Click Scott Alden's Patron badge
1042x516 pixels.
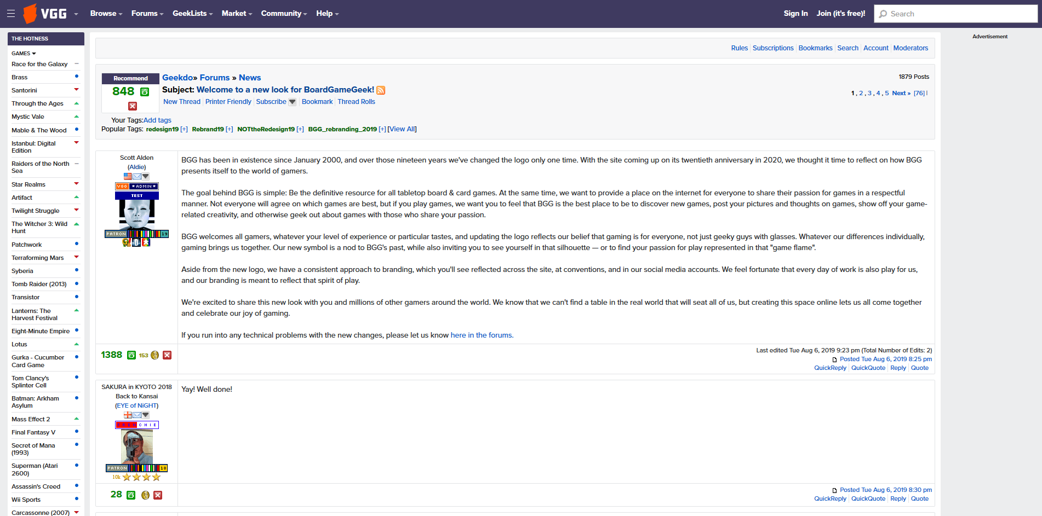(x=137, y=234)
